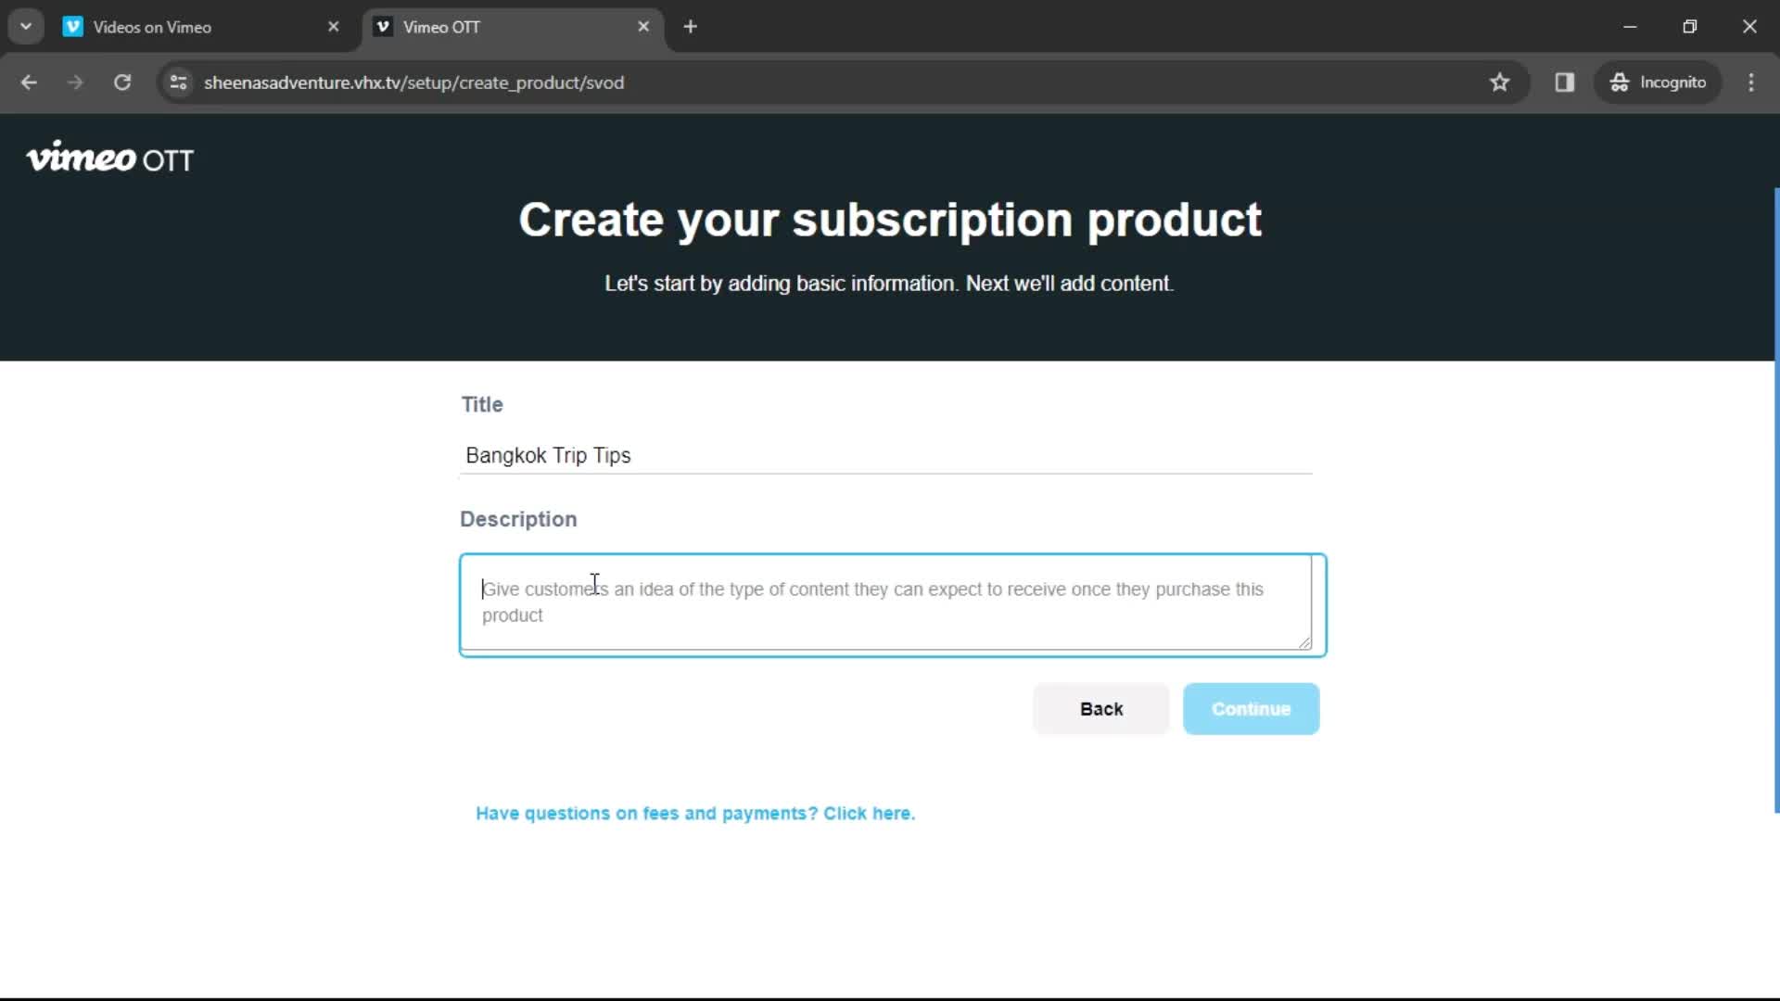The width and height of the screenshot is (1780, 1001).
Task: Click the fees and payments link
Action: pyautogui.click(x=695, y=813)
